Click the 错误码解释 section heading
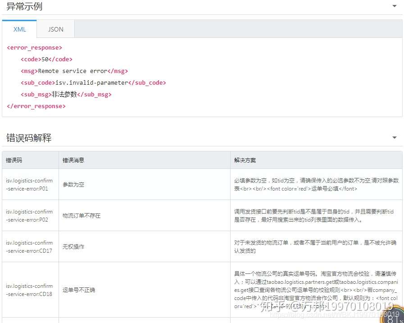Screen dimensions: 404x323 pos(29,138)
